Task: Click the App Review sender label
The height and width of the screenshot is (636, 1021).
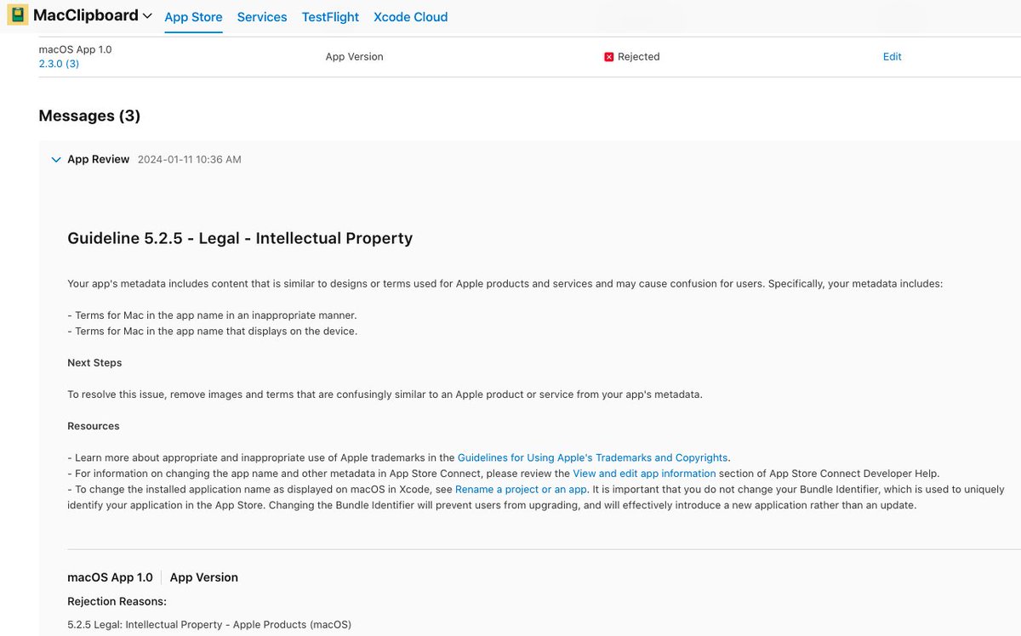Action: 99,159
